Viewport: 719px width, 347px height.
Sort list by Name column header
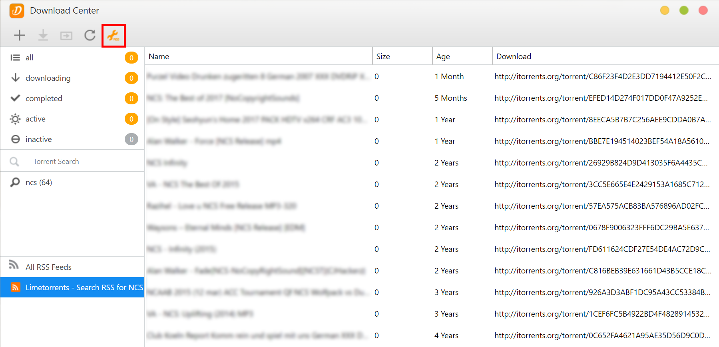pyautogui.click(x=159, y=56)
